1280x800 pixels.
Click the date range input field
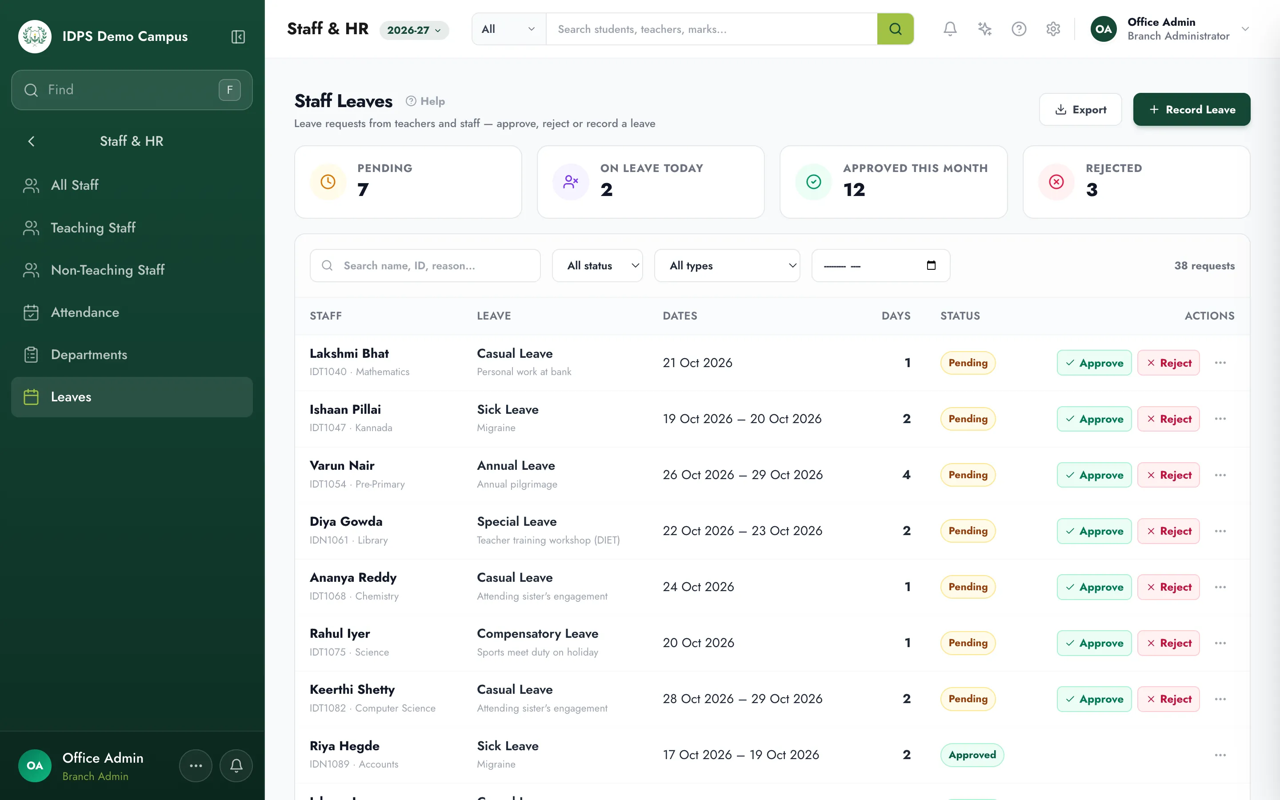click(x=880, y=266)
